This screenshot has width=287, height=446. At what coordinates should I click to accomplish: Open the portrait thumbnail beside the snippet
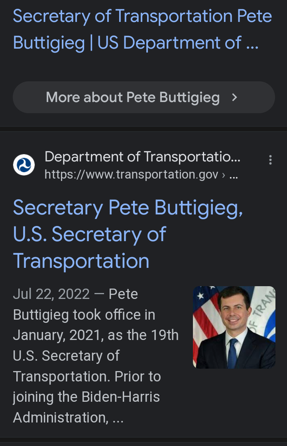pyautogui.click(x=234, y=327)
